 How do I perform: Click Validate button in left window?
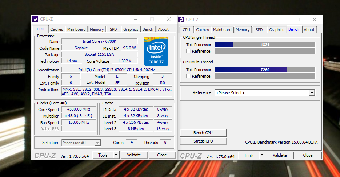click(x=134, y=155)
